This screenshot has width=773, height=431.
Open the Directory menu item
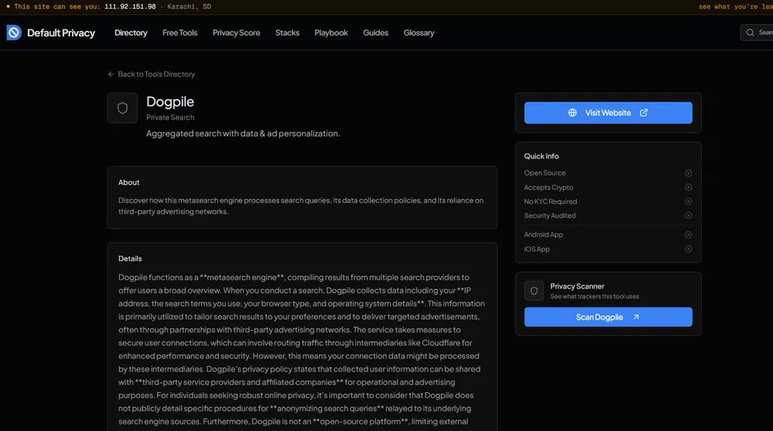[130, 32]
